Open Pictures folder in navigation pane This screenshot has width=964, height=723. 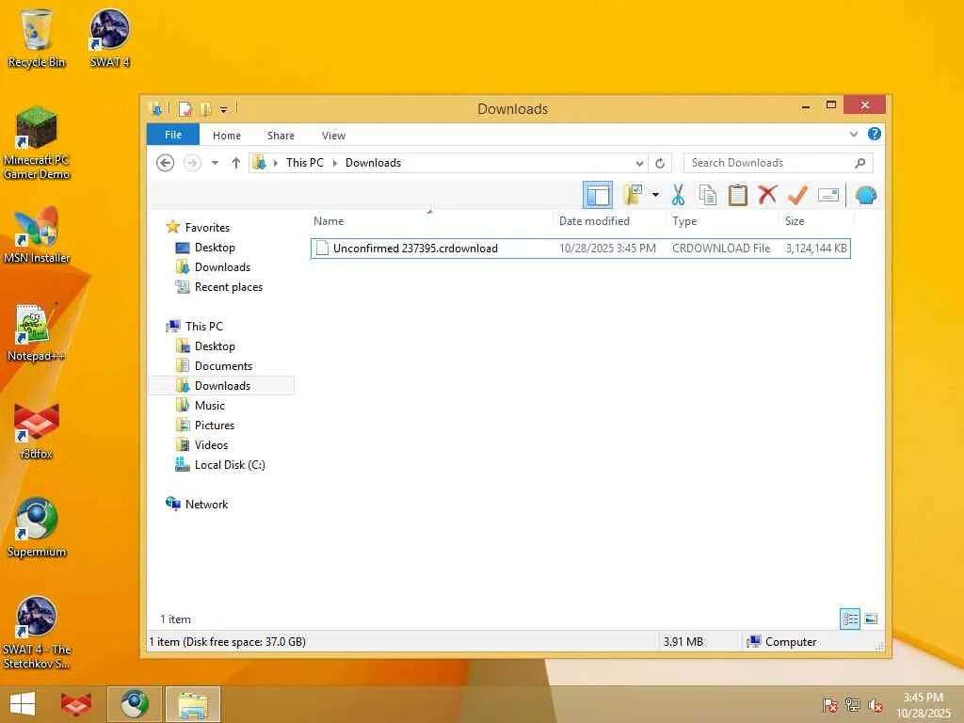(x=214, y=426)
